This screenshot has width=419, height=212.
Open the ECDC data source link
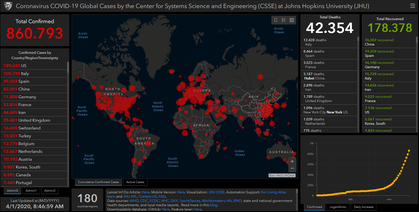(x=154, y=201)
